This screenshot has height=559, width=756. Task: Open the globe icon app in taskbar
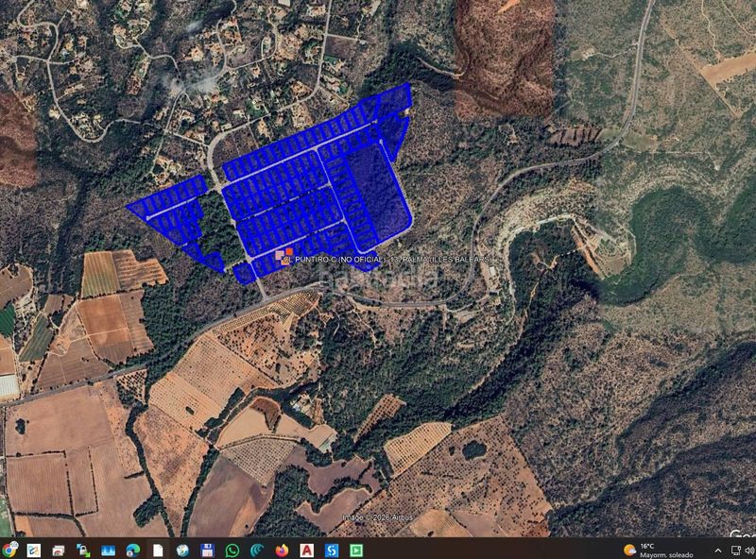click(182, 550)
